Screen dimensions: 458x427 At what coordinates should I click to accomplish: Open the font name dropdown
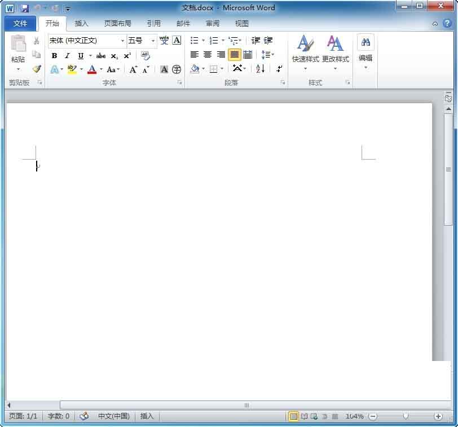click(122, 41)
